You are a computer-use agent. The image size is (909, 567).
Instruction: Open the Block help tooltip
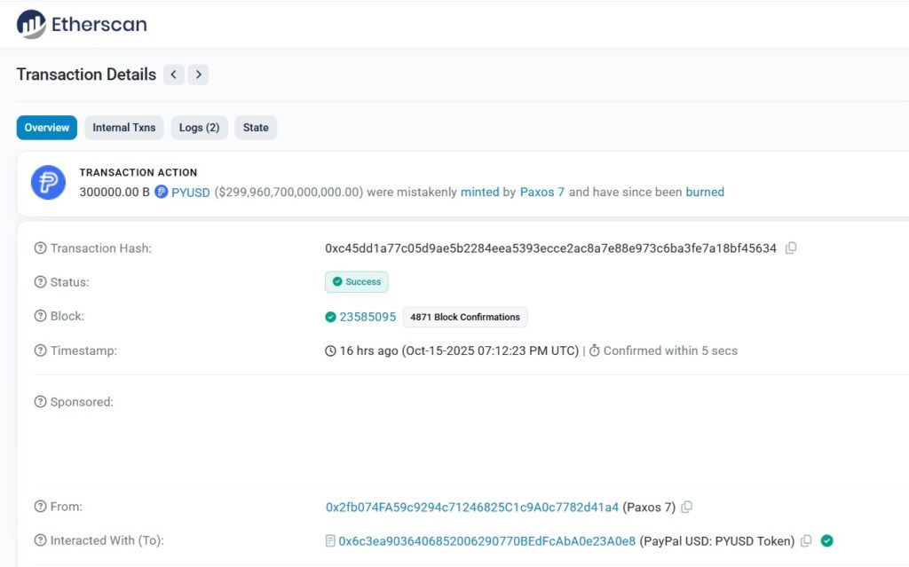(40, 316)
